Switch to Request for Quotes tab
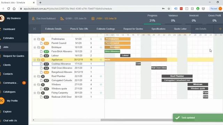This screenshot has width=223, height=125. [x=133, y=29]
